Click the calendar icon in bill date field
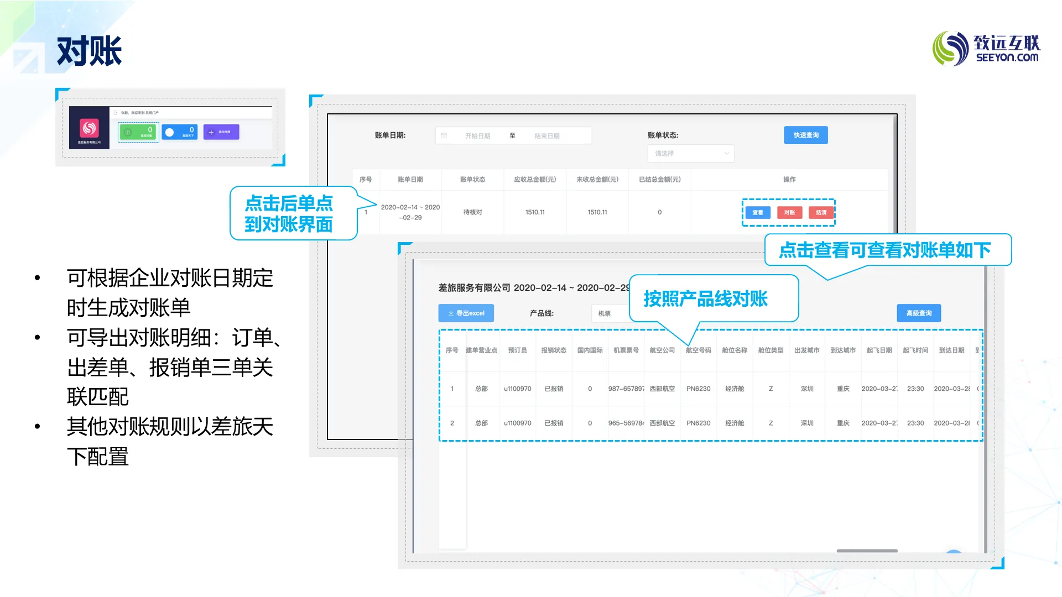Screen dimensions: 1062x597 coord(444,135)
